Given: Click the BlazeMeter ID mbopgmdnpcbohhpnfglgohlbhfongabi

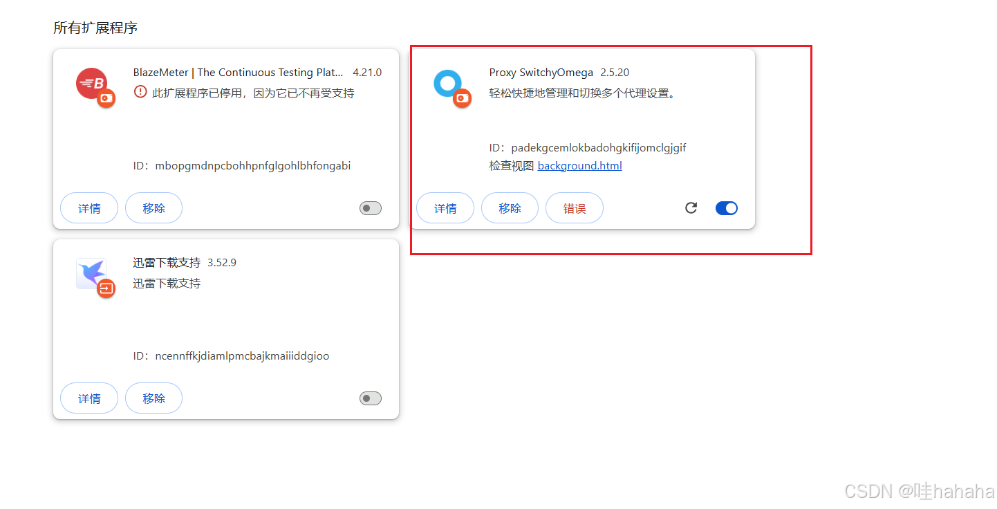Looking at the screenshot, I should (253, 166).
